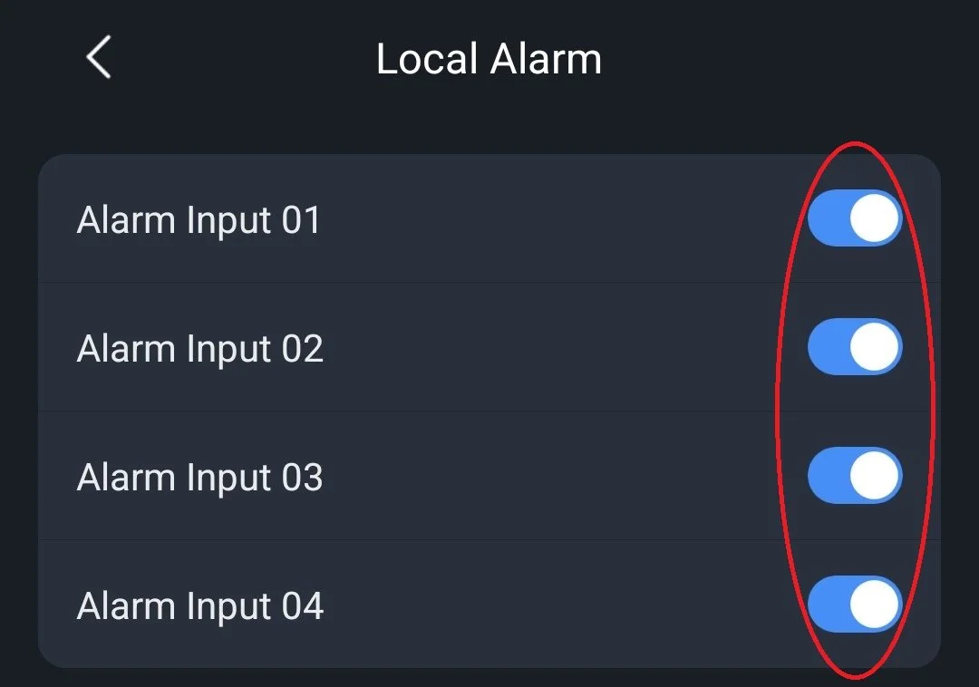The width and height of the screenshot is (979, 687).
Task: Click the Alarm Input 01 label text
Action: pyautogui.click(x=199, y=220)
